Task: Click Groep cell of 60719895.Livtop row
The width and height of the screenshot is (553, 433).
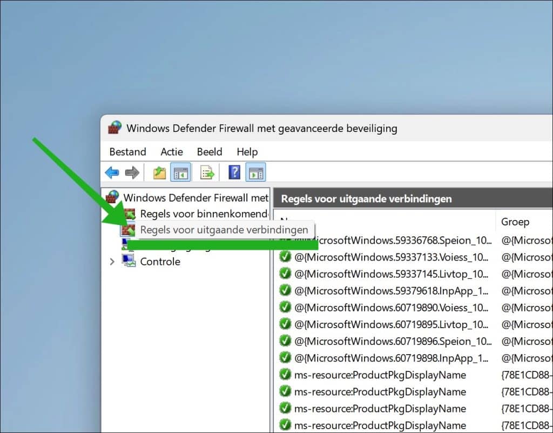Action: 527,324
